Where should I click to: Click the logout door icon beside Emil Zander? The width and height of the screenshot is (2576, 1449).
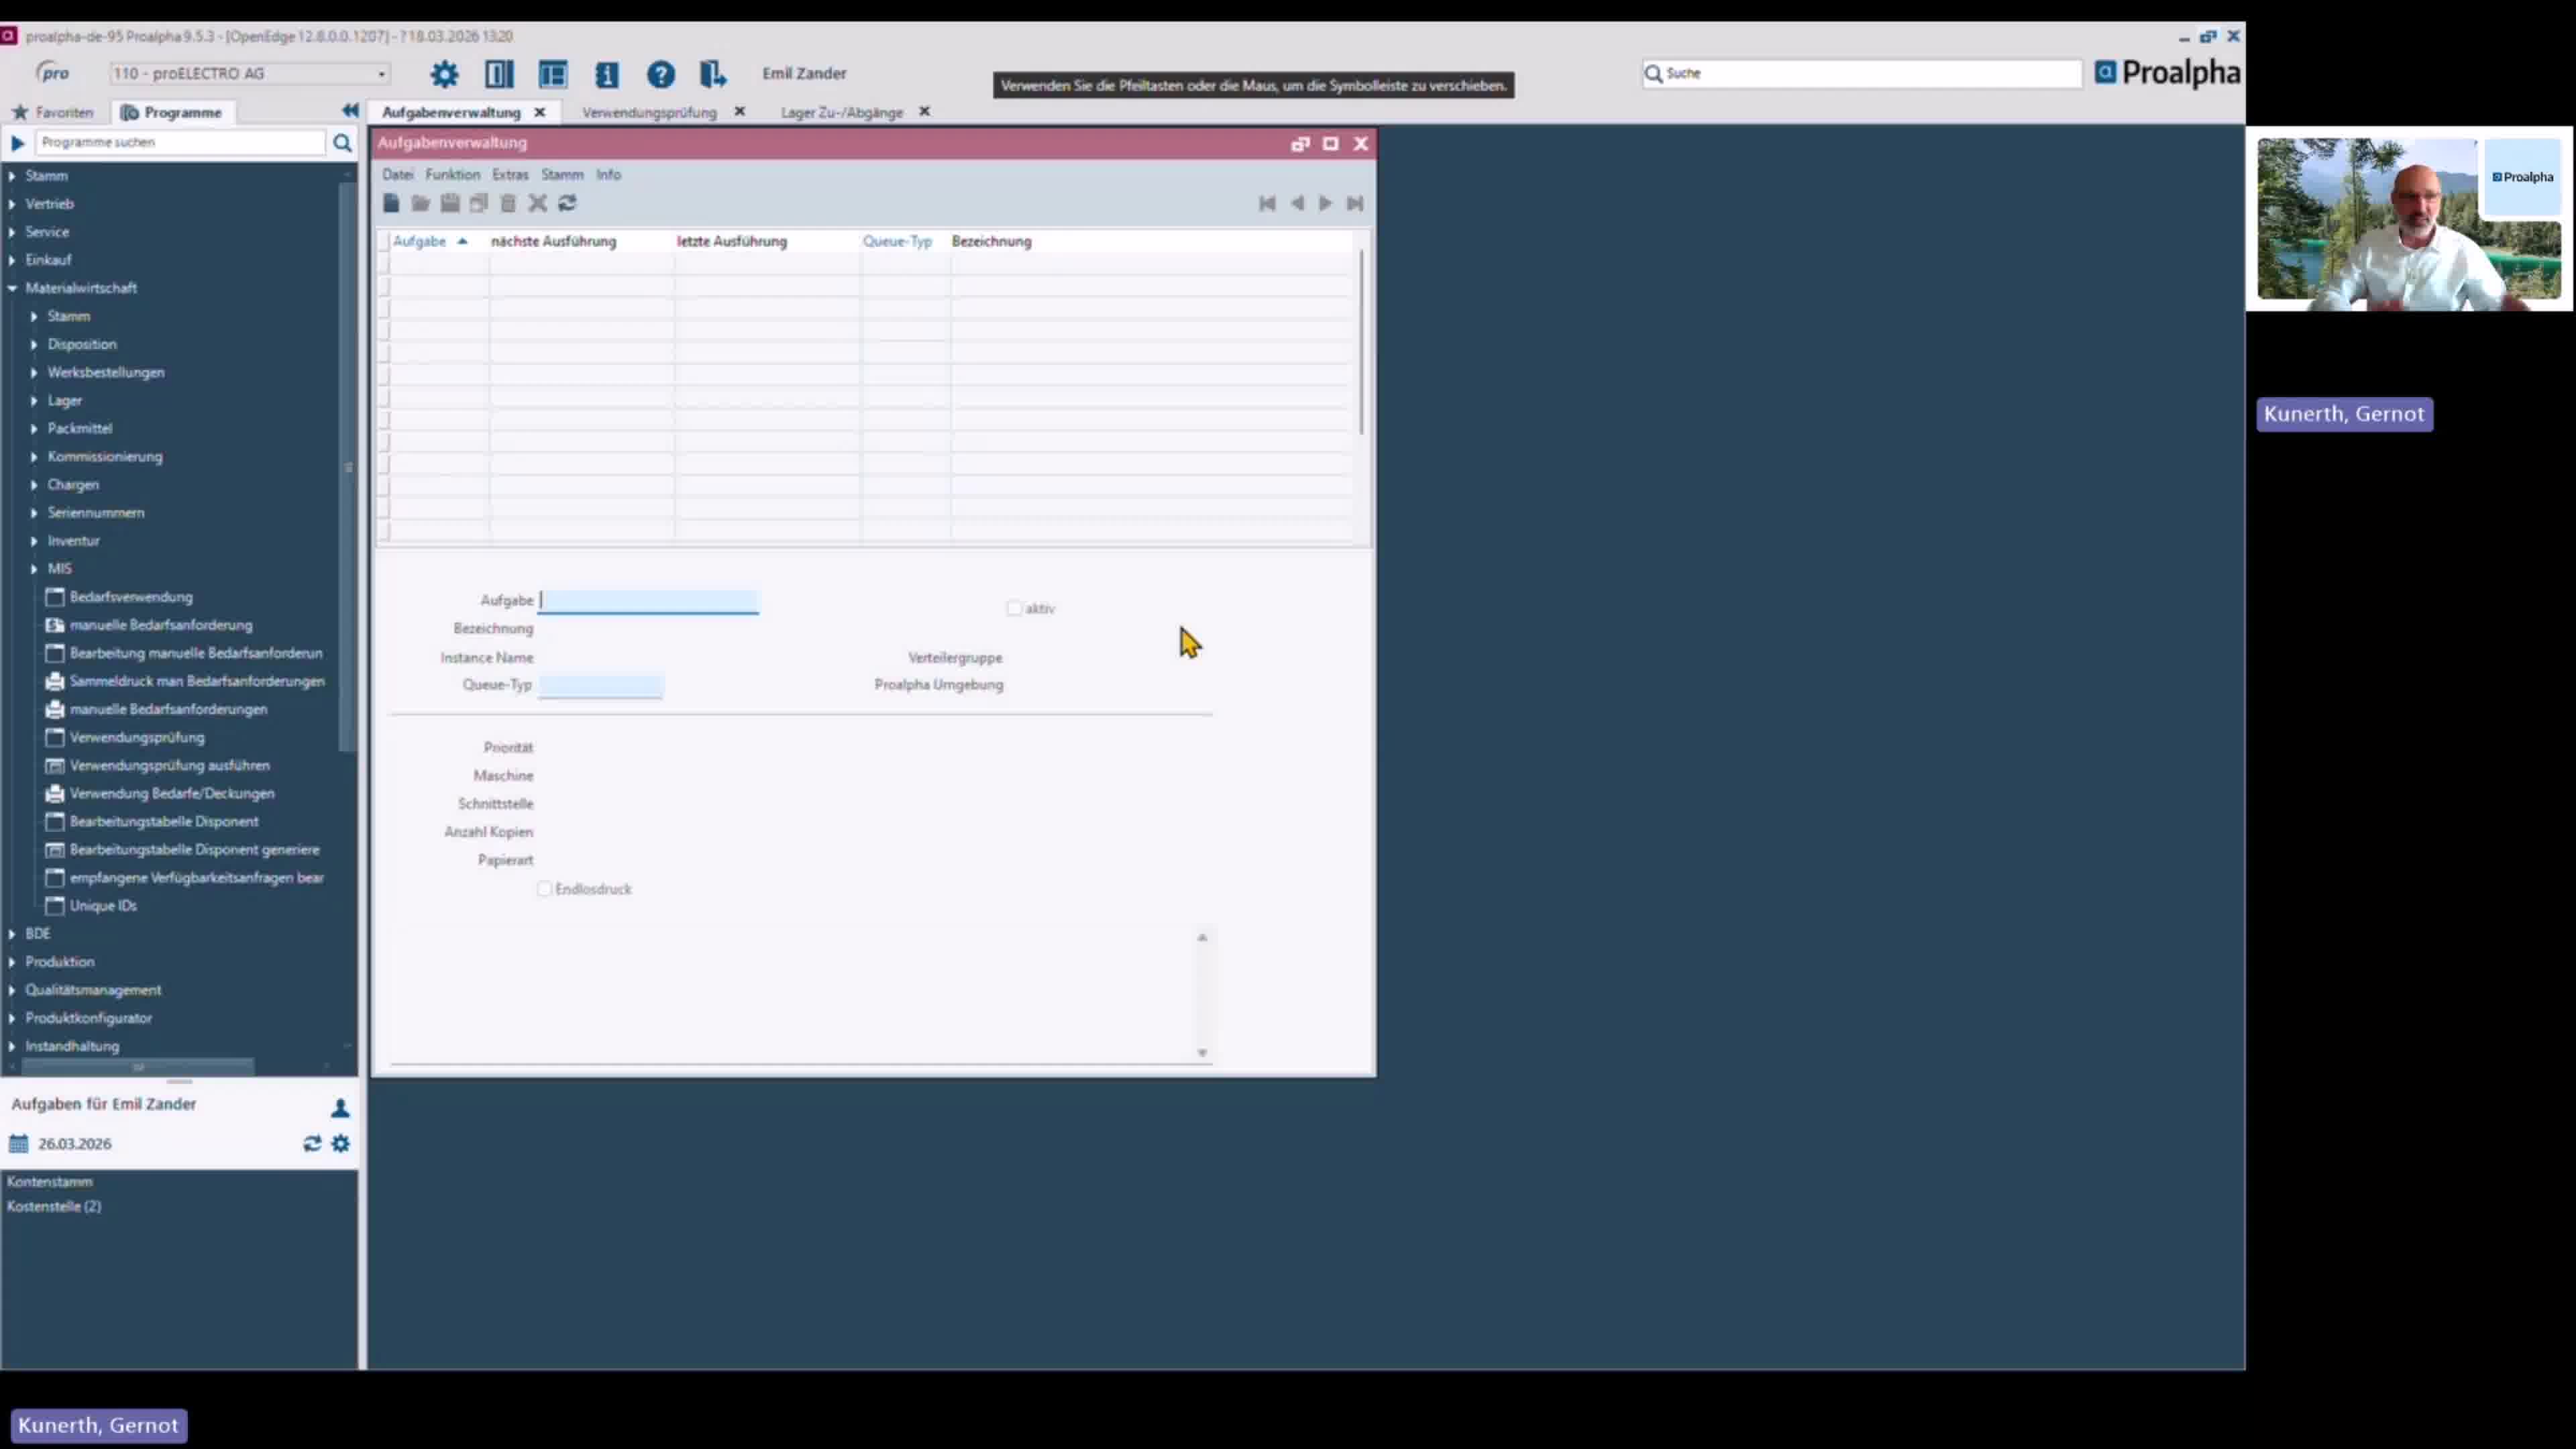coord(713,74)
